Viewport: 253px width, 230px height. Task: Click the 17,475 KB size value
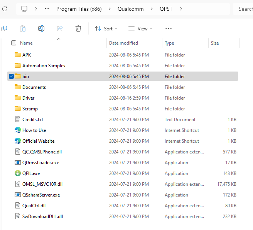click(x=227, y=184)
